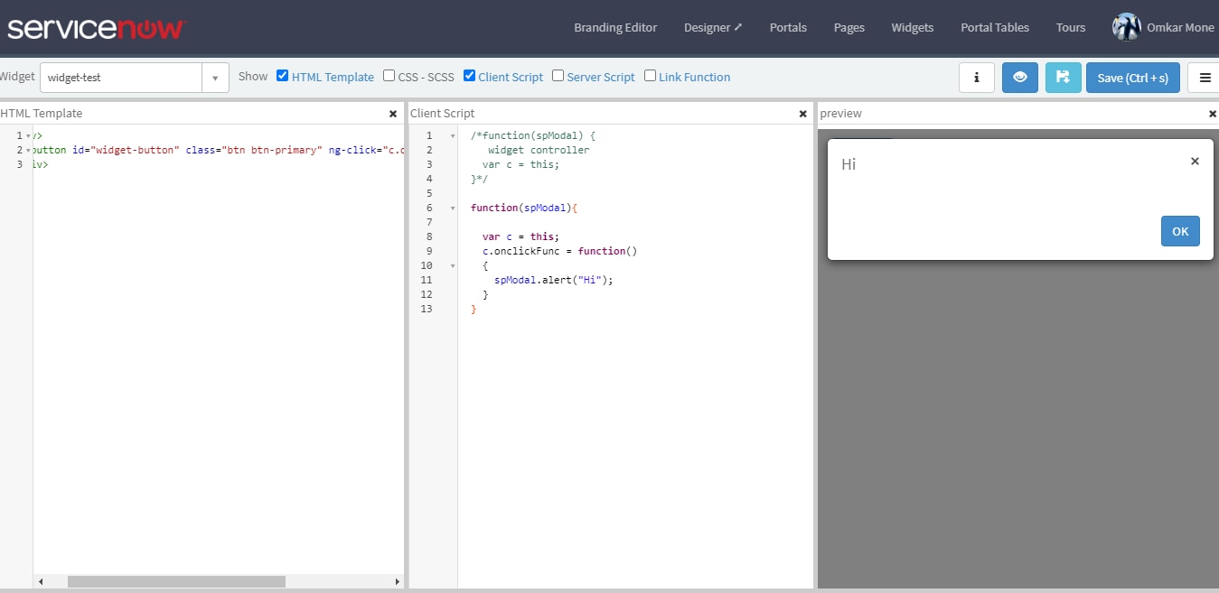Image resolution: width=1219 pixels, height=593 pixels.
Task: Enable the CSS - SCSS checkbox
Action: pos(389,76)
